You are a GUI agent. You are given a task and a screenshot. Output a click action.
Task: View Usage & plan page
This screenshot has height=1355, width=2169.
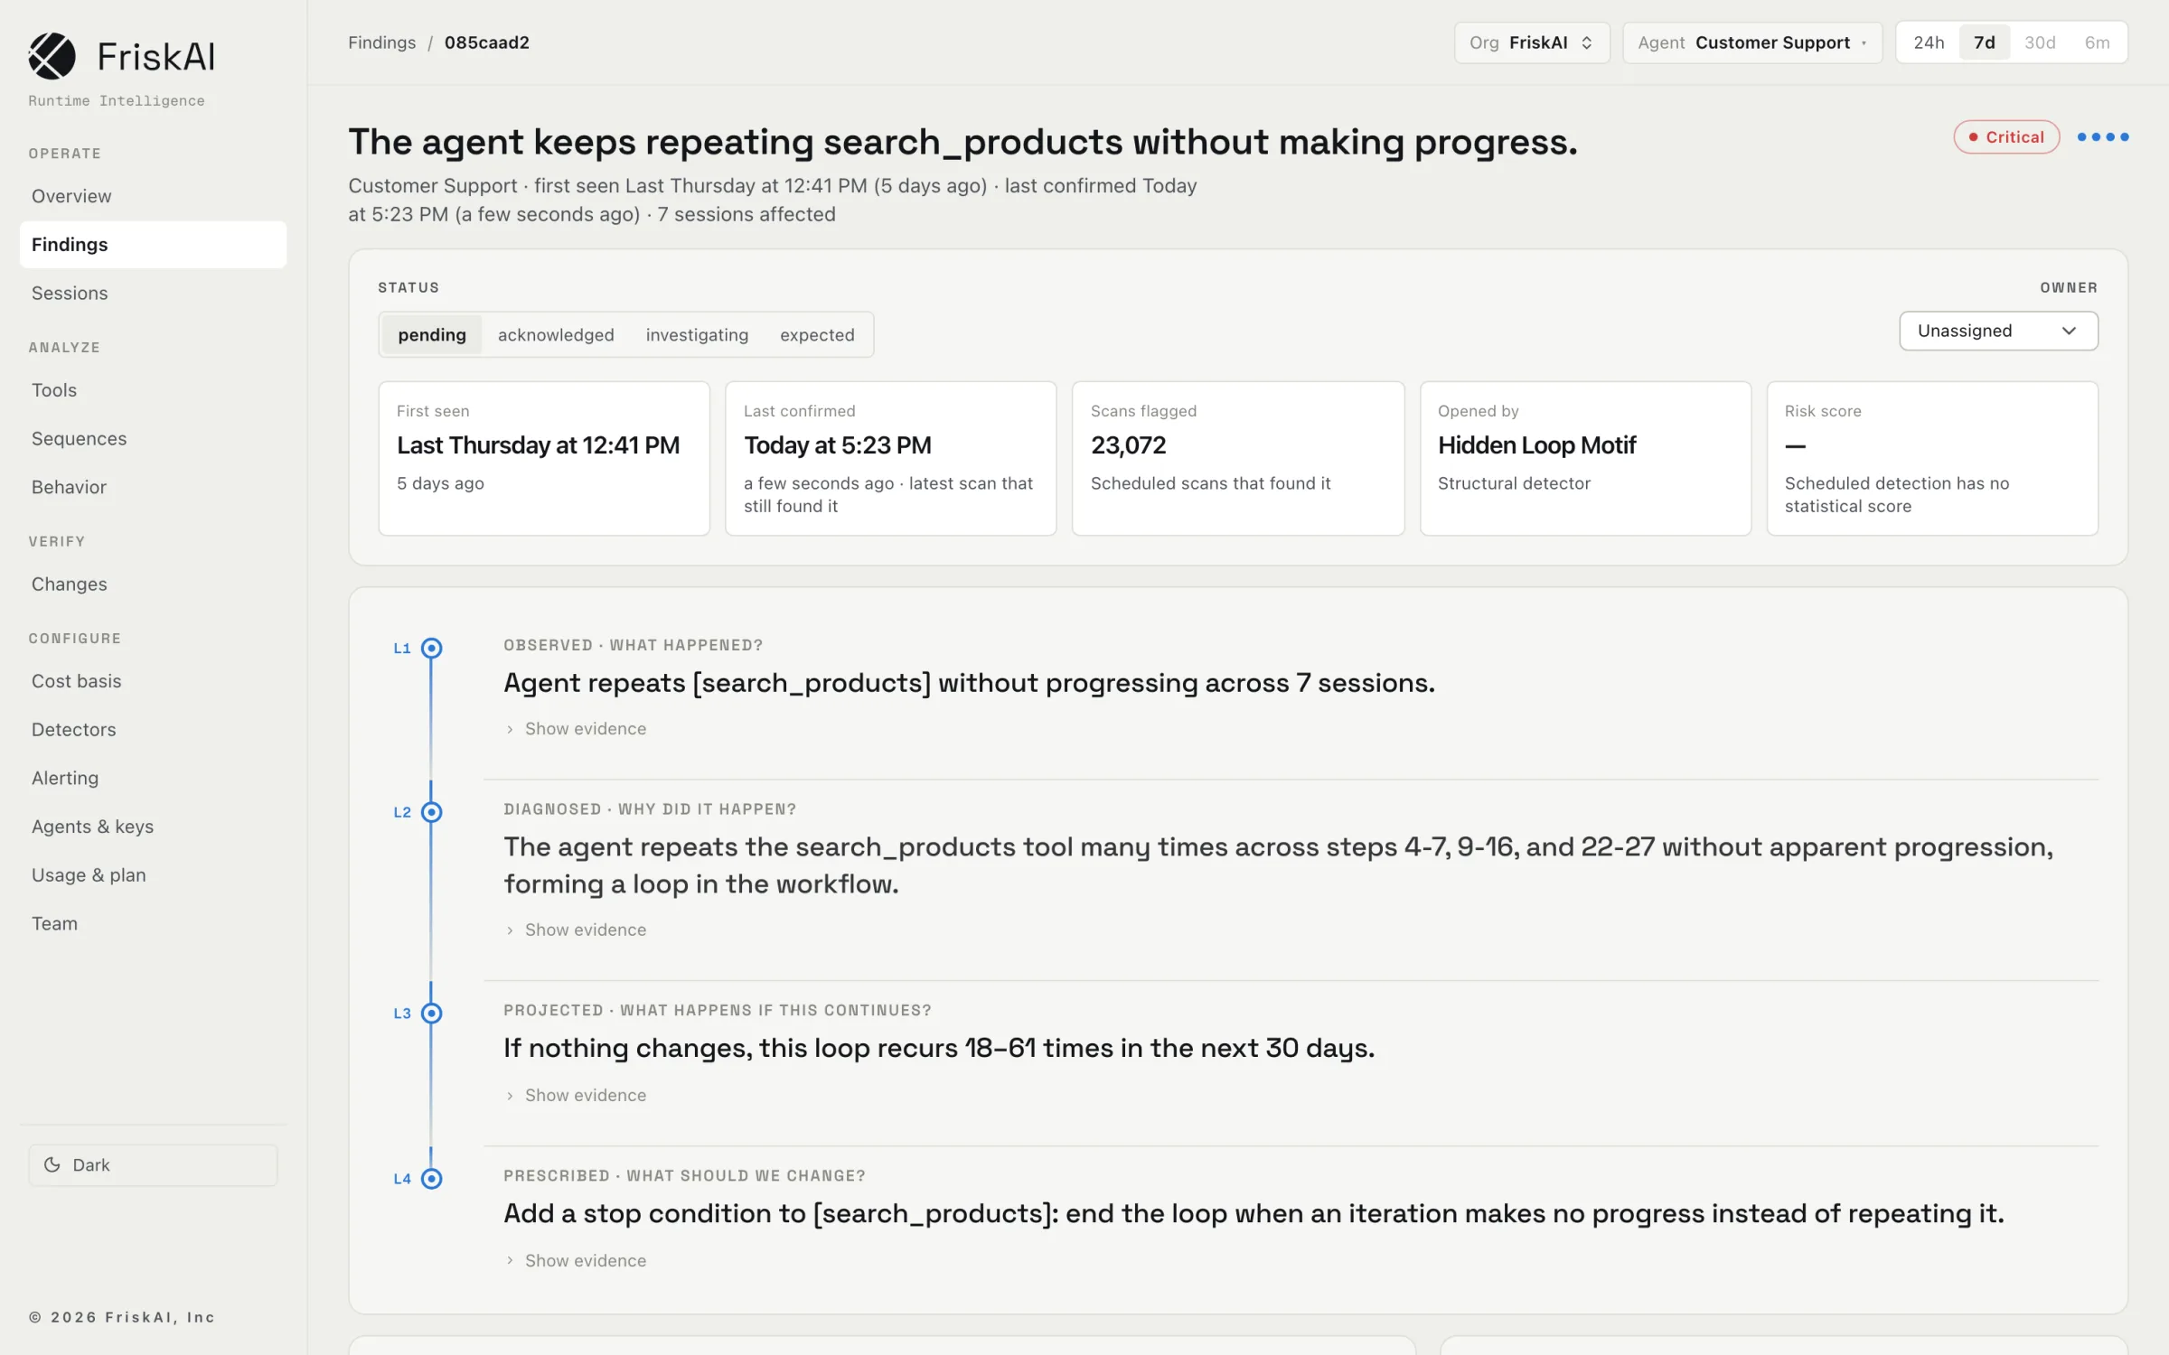pyautogui.click(x=153, y=874)
